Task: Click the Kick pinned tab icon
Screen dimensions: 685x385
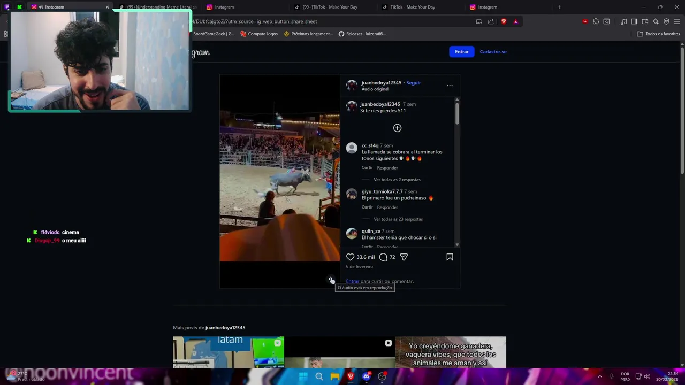Action: pos(19,7)
